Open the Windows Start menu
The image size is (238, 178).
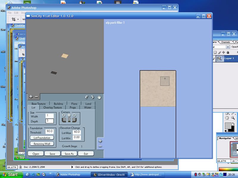point(11,174)
